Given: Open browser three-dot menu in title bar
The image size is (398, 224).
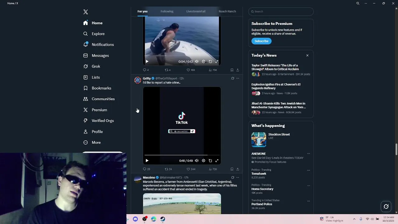Looking at the screenshot, I should [x=366, y=3].
